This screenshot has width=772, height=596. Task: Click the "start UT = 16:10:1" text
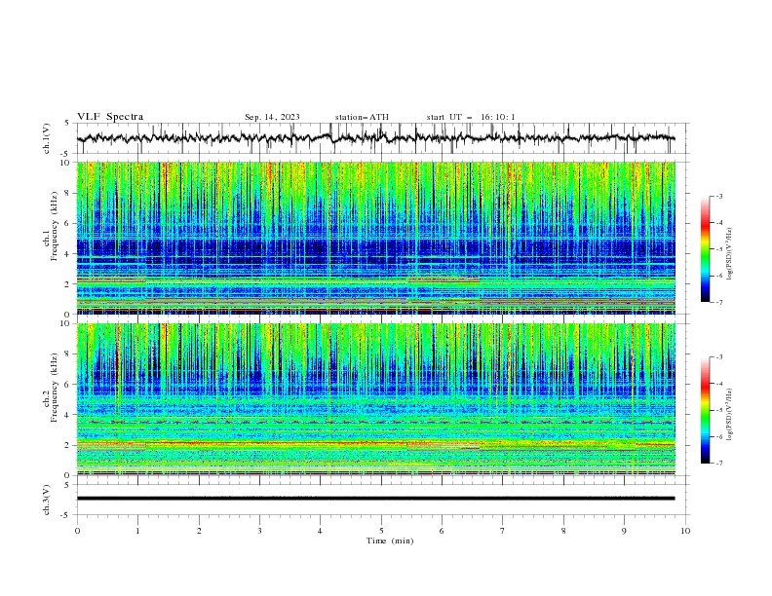[x=471, y=117]
